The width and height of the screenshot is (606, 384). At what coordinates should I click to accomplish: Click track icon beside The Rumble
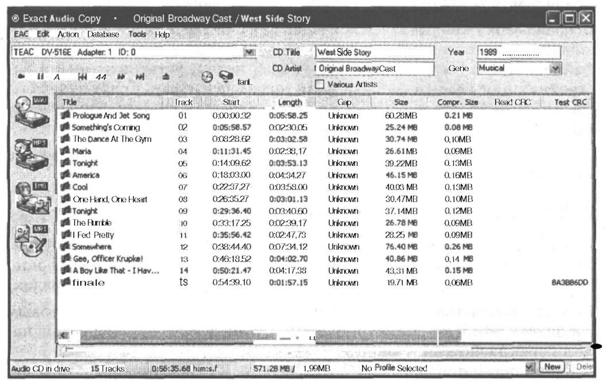(65, 223)
